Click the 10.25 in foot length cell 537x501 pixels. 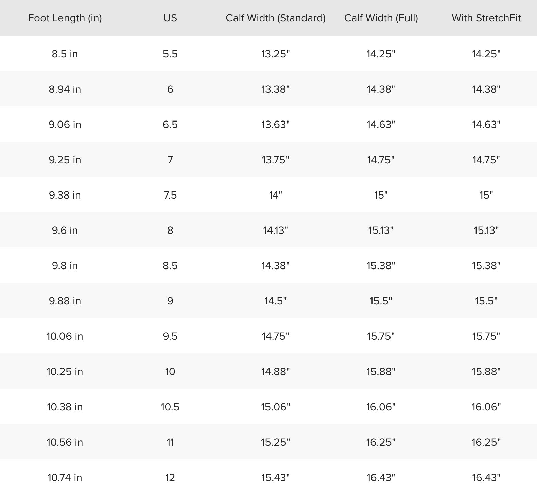coord(65,372)
